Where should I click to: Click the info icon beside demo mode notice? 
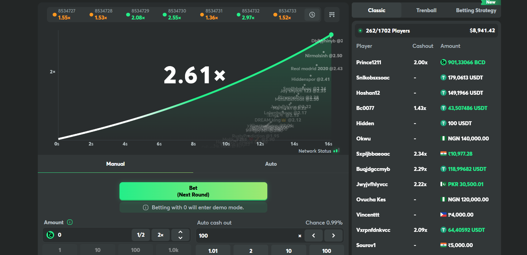pos(146,207)
